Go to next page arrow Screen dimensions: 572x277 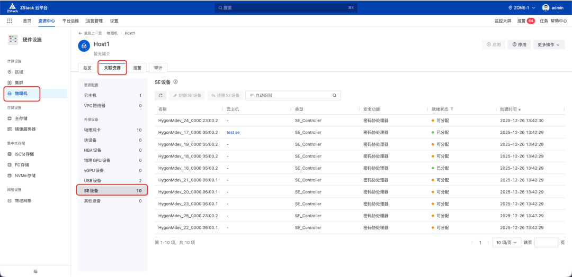click(488, 243)
